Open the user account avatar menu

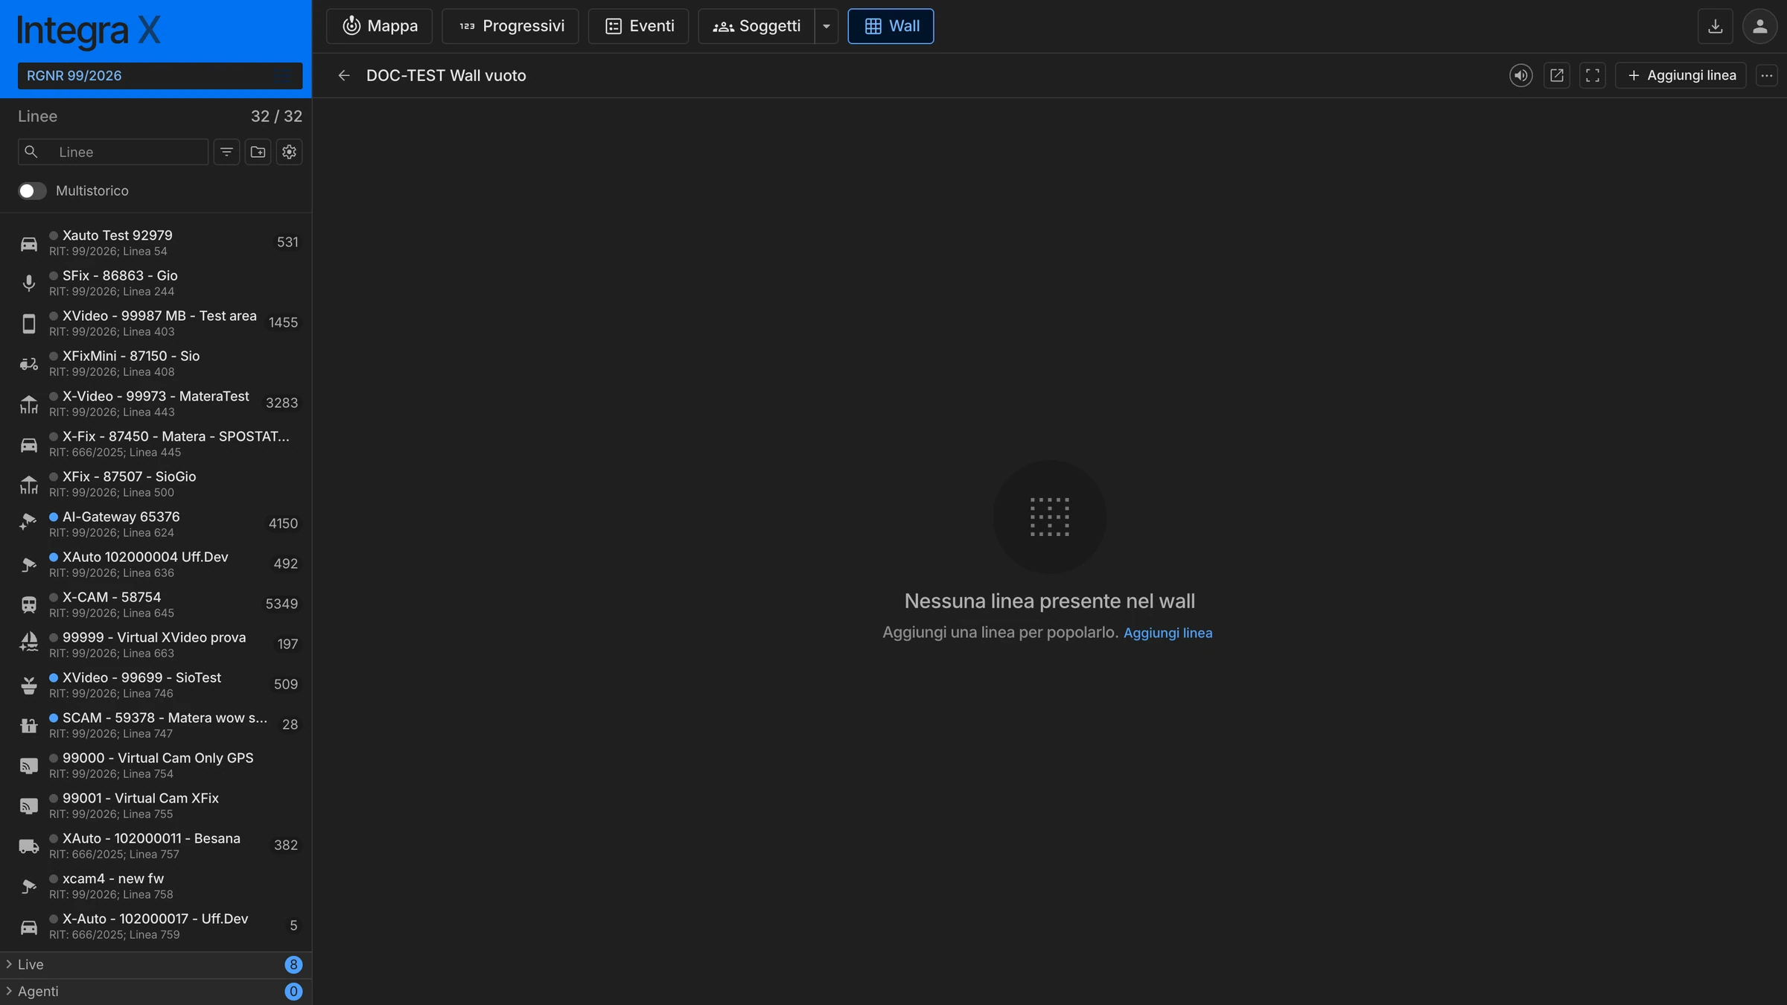coord(1760,26)
